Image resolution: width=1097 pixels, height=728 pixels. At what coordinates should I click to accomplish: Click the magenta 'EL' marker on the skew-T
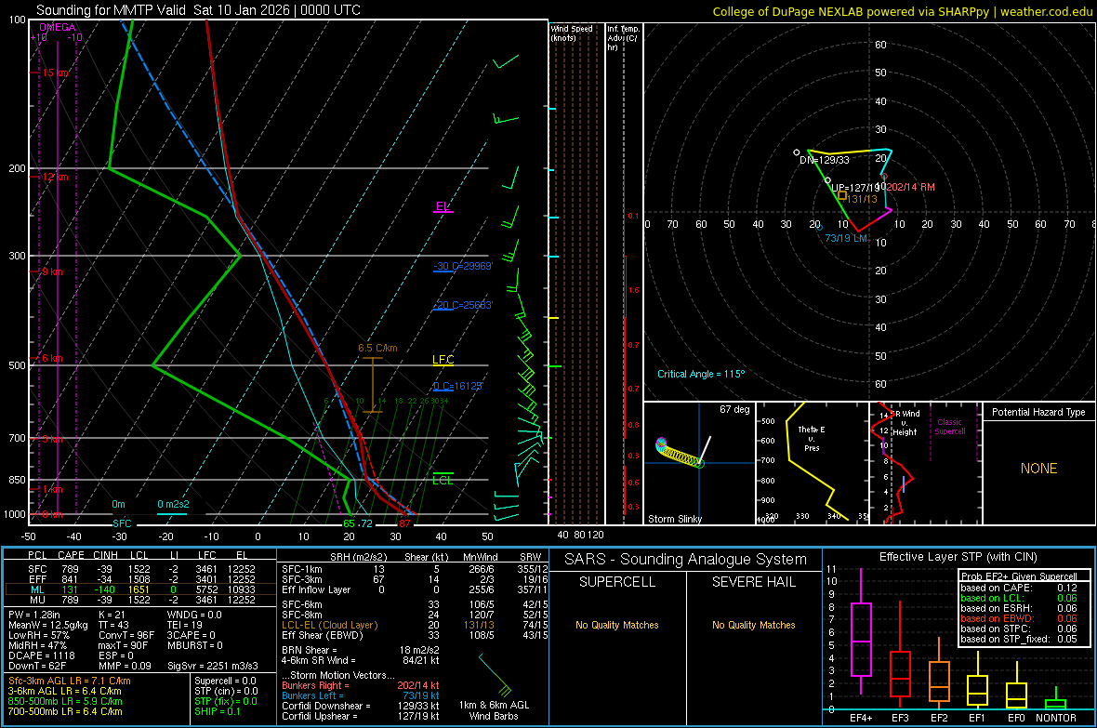pos(443,205)
